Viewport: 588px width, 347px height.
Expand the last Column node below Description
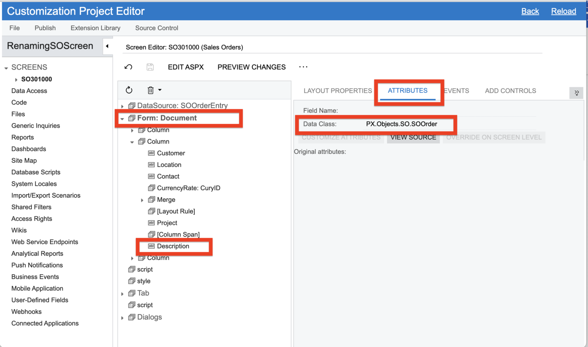click(132, 258)
